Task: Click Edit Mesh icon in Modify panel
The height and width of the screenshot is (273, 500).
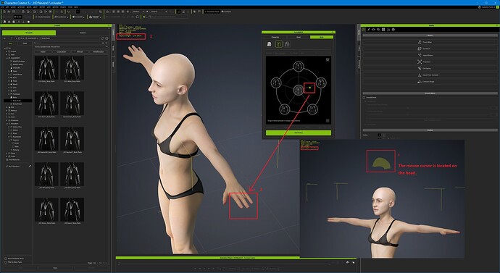Action: 420,49
